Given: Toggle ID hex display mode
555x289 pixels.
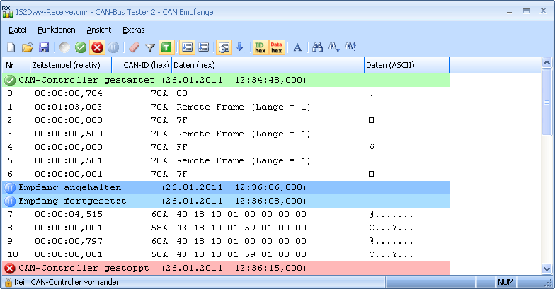Looking at the screenshot, I should coord(261,47).
